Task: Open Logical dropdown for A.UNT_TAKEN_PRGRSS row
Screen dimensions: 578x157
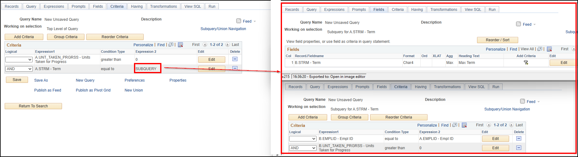Action: [19, 60]
